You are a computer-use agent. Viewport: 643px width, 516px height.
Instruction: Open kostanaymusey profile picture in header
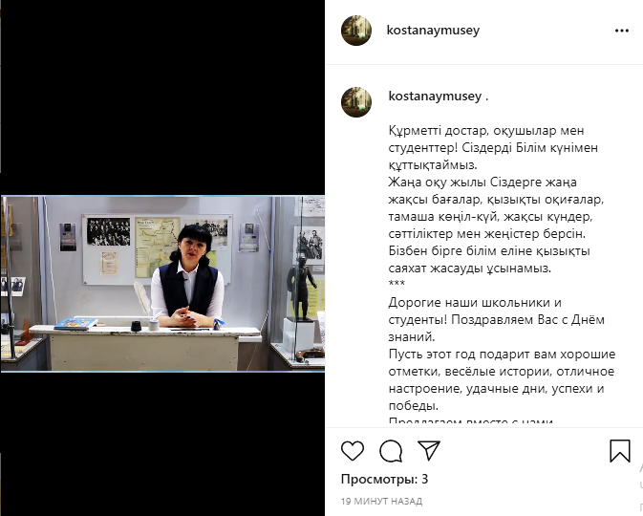[356, 31]
